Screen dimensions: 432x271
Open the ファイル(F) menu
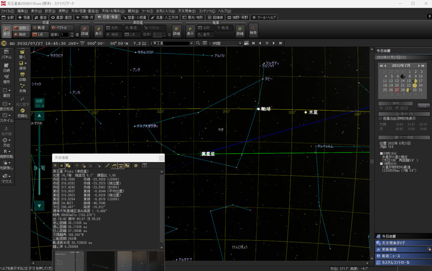(8, 11)
